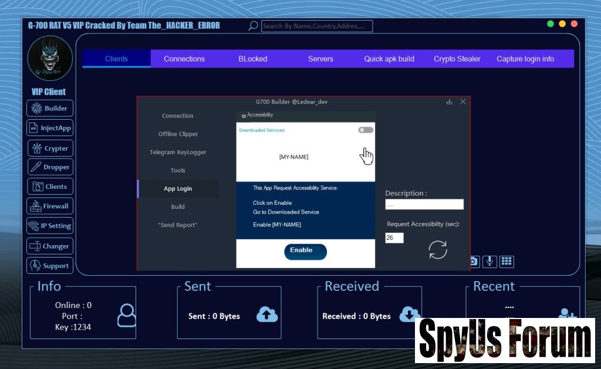Image resolution: width=601 pixels, height=369 pixels.
Task: Click the microphone icon below the dialog
Action: coord(489,262)
